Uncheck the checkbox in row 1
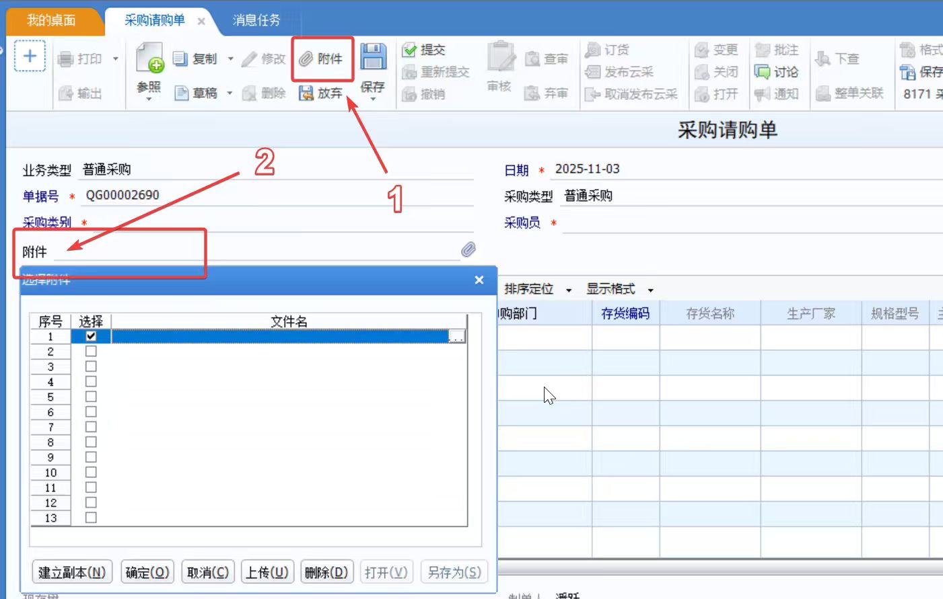943x599 pixels. [x=91, y=336]
